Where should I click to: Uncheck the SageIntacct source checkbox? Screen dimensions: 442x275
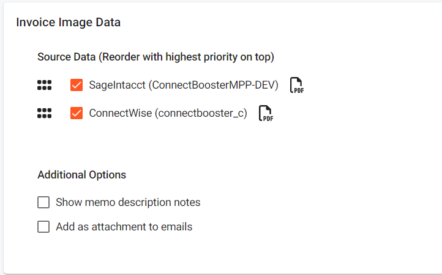tap(77, 86)
